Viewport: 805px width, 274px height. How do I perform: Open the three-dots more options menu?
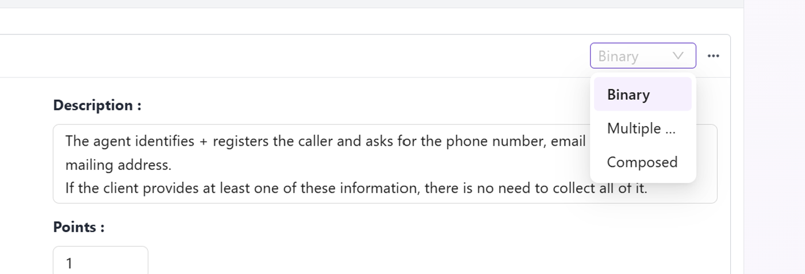point(713,56)
